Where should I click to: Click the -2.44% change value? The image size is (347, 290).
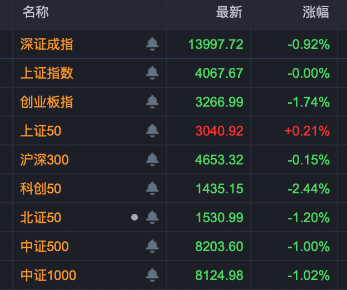tap(309, 189)
